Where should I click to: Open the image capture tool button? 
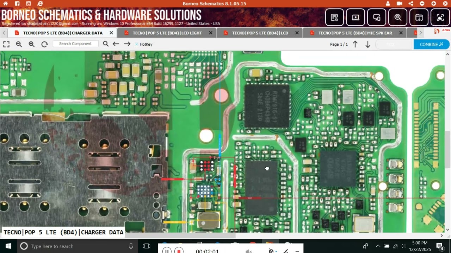tap(440, 17)
